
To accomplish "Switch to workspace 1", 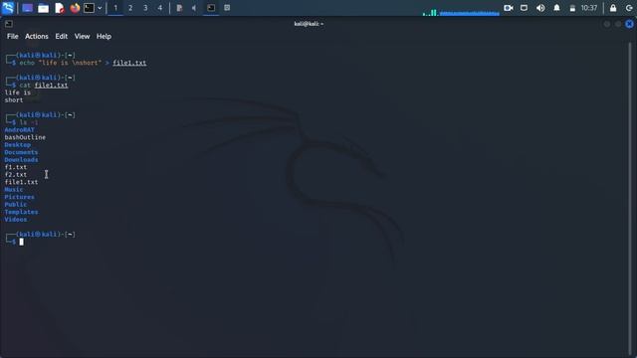I will point(115,8).
